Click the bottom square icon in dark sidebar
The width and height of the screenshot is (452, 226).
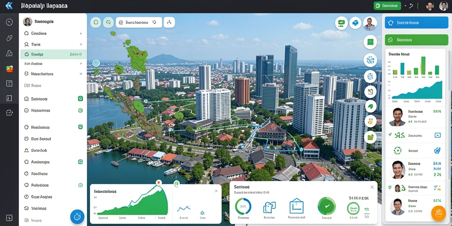[9, 218]
